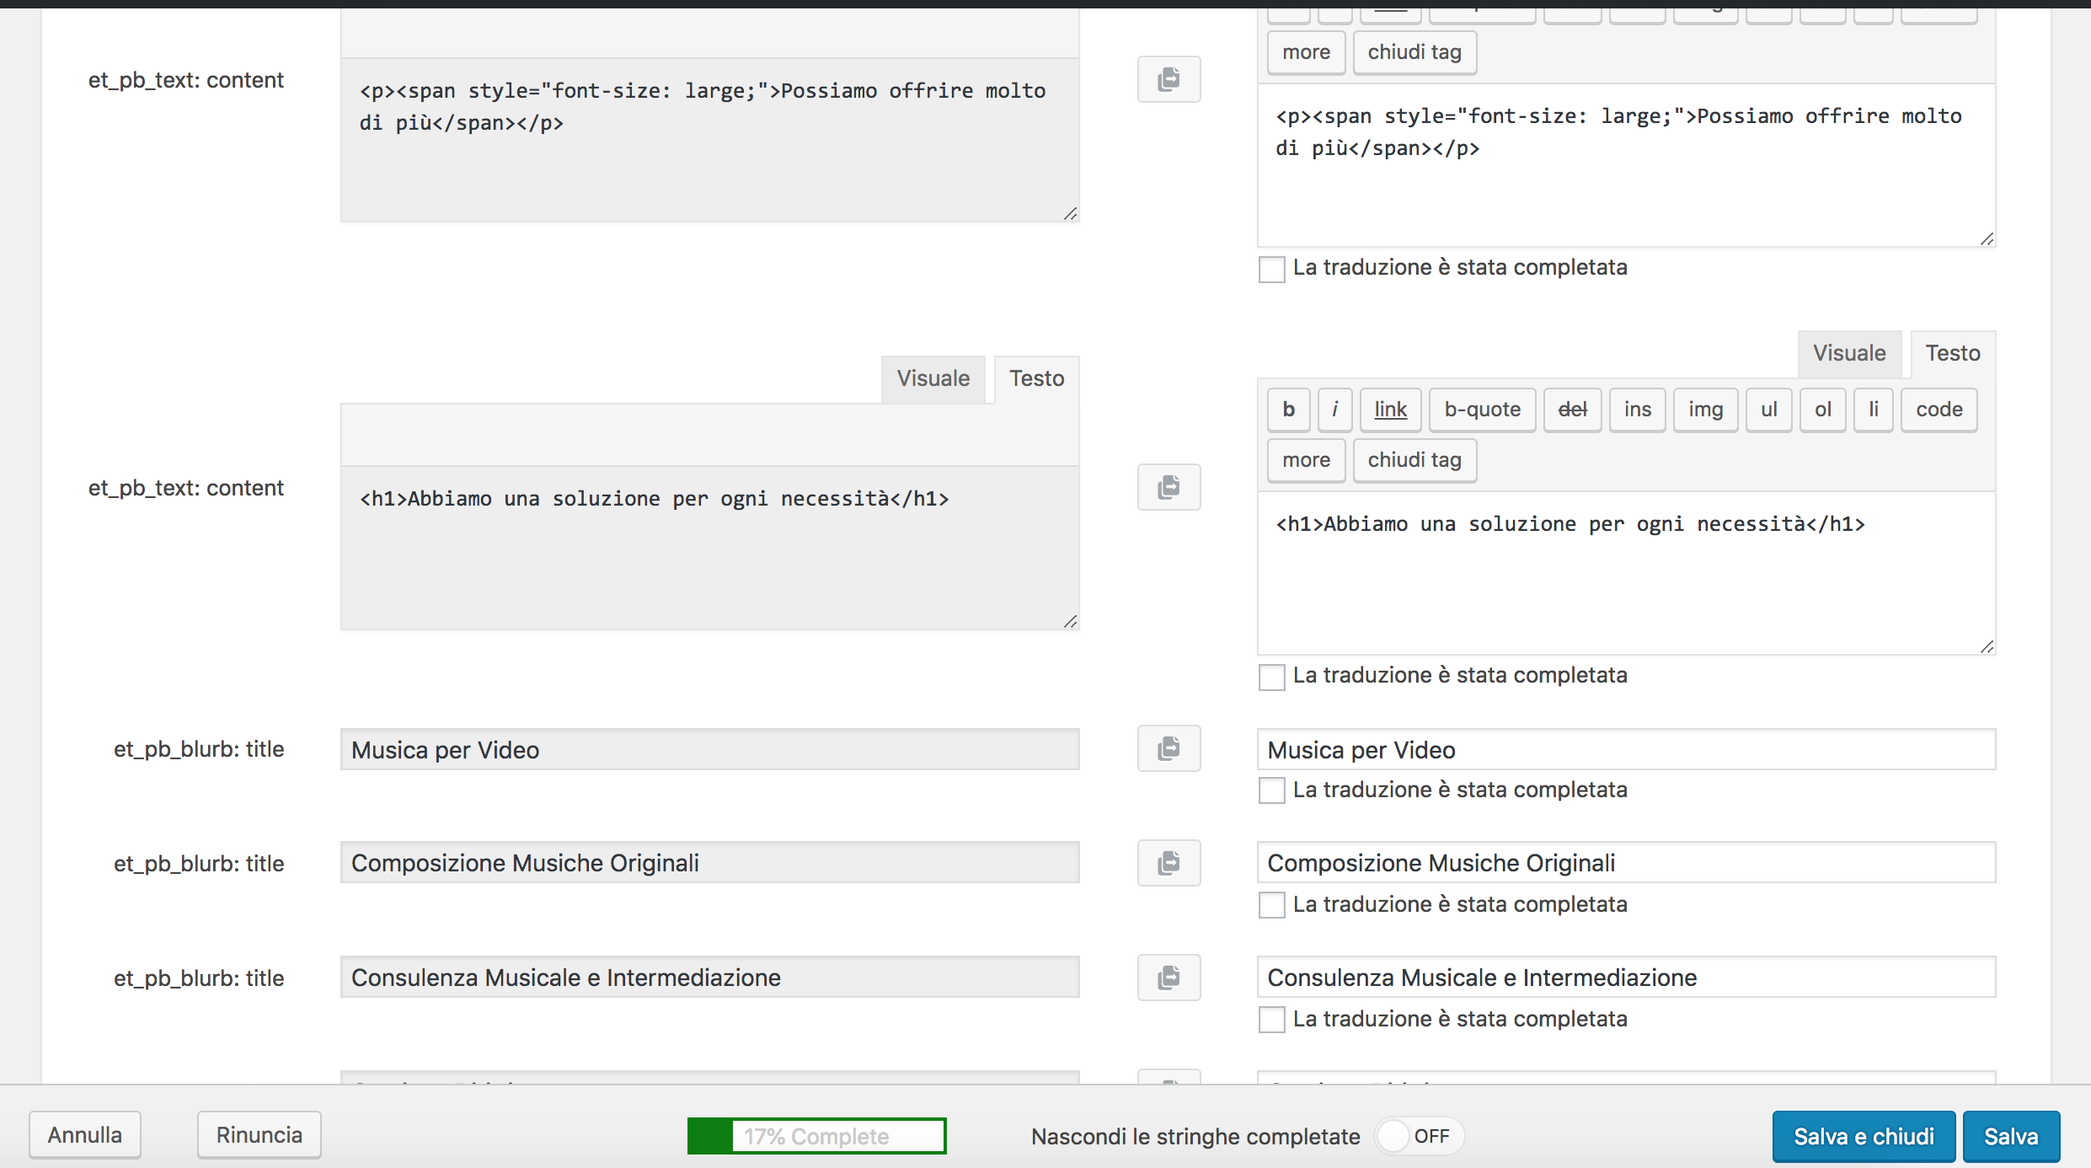2091x1168 pixels.
Task: Copy original for 'Consulenza Musicale e Intermediazione'
Action: [1168, 978]
